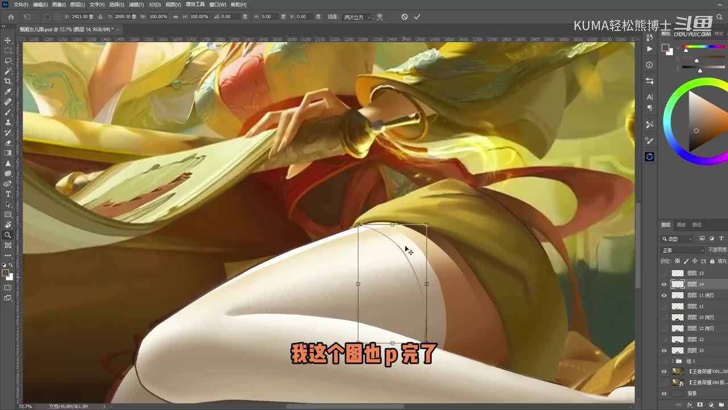
Task: Expand the 组 1 layer group
Action: tap(673, 361)
